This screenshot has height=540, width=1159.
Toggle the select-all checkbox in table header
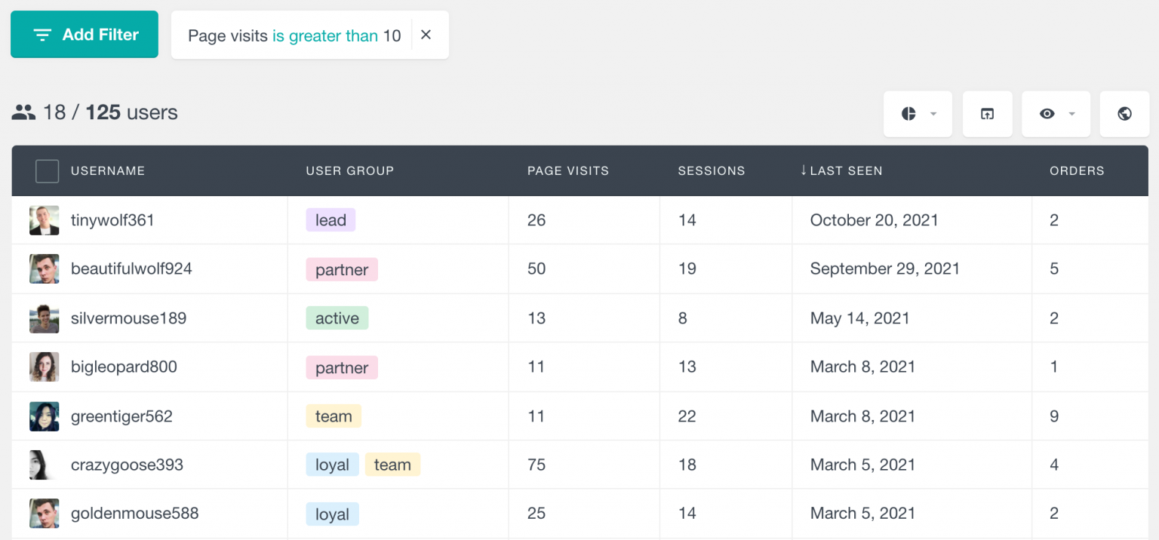coord(47,170)
